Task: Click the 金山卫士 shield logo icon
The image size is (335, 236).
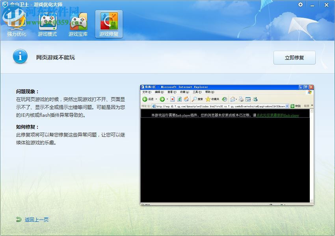Action: pyautogui.click(x=5, y=4)
